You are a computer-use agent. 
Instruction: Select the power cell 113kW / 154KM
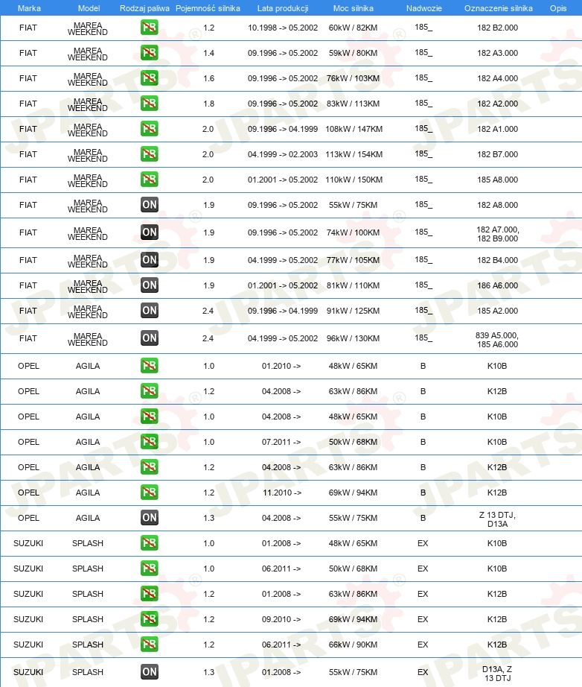(354, 154)
